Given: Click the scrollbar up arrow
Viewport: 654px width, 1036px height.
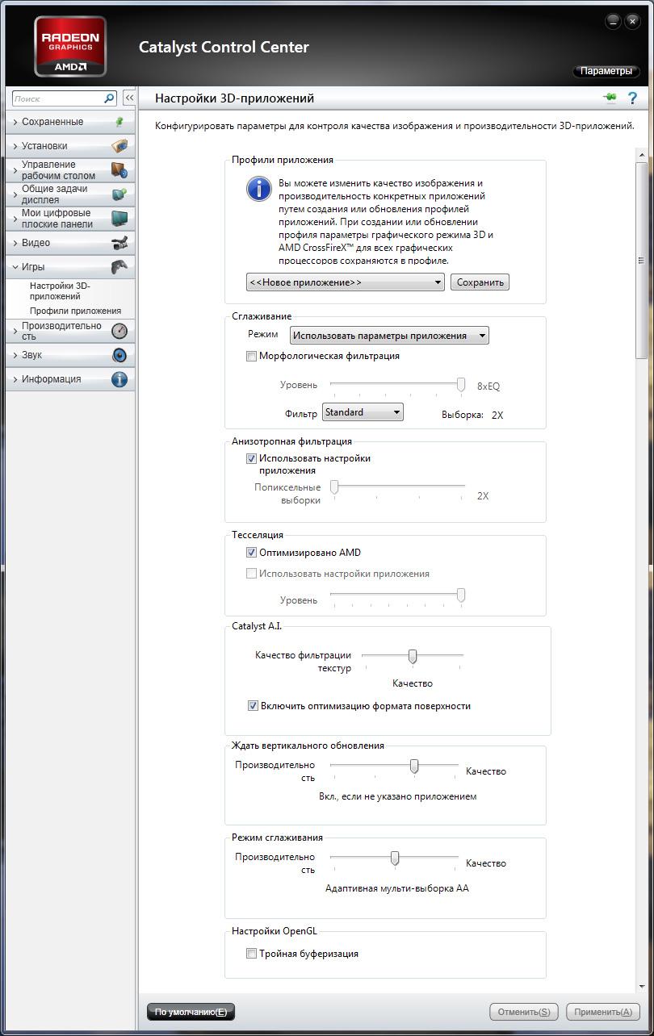Looking at the screenshot, I should (642, 154).
